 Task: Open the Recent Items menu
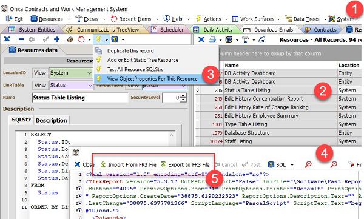coord(135,19)
